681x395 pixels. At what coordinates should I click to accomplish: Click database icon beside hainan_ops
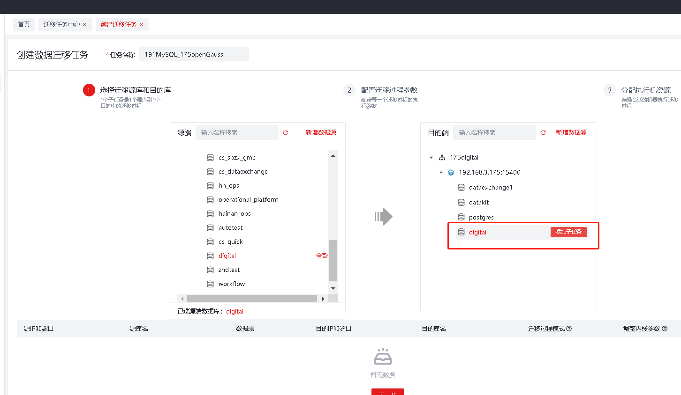pos(210,214)
